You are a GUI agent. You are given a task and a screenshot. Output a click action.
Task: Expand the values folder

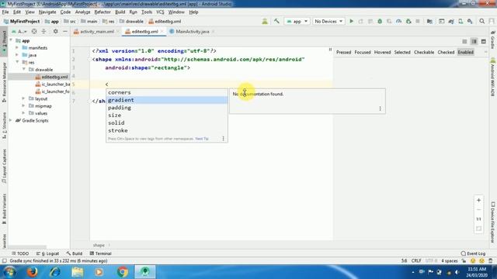pyautogui.click(x=23, y=113)
